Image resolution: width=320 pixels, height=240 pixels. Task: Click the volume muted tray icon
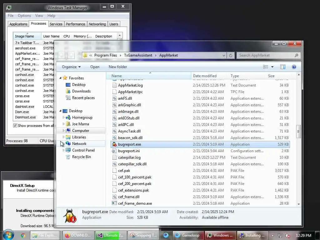pos(288,236)
